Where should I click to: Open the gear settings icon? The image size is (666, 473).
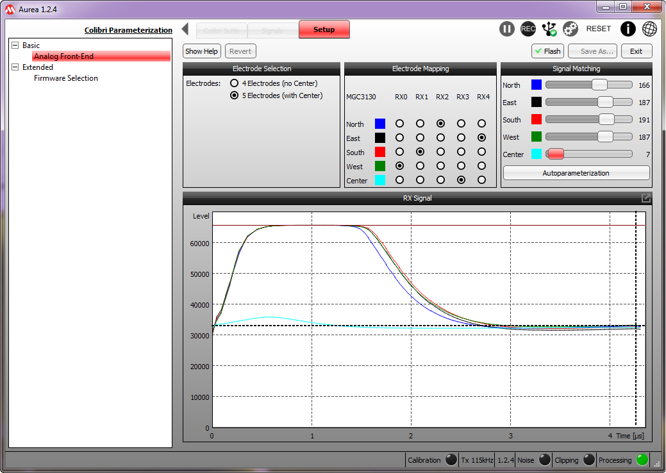point(570,29)
